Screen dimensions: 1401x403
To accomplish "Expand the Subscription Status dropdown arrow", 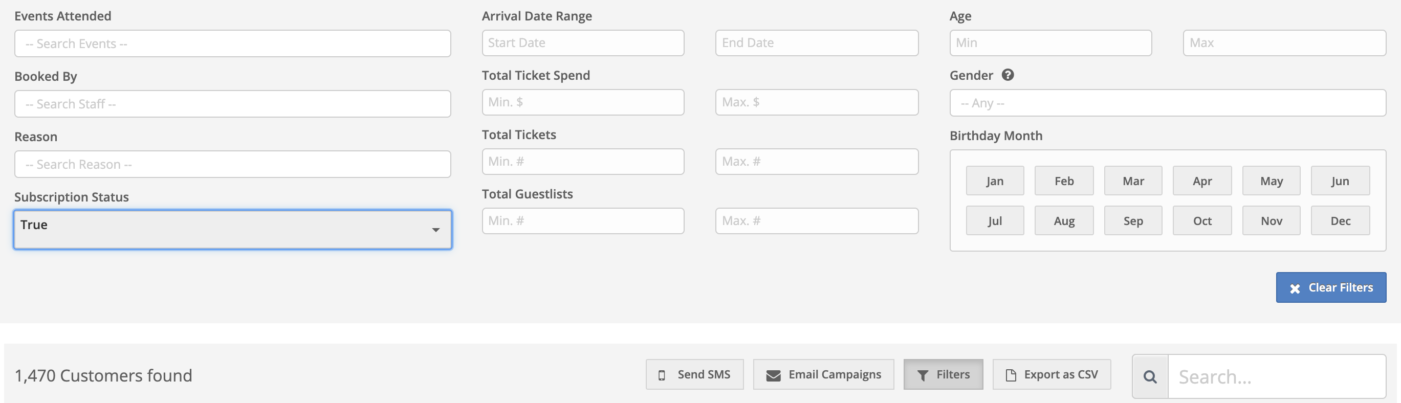I will click(x=435, y=230).
